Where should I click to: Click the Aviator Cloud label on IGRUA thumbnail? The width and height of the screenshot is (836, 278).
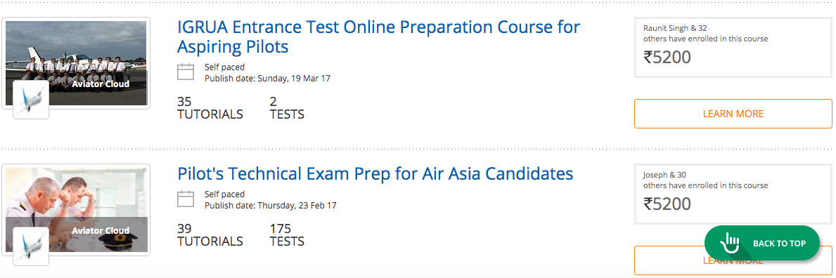click(101, 84)
